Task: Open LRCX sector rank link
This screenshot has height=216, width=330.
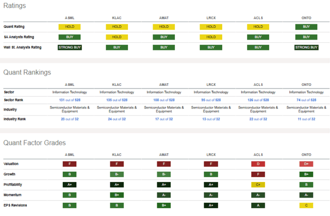Action: coord(211,100)
